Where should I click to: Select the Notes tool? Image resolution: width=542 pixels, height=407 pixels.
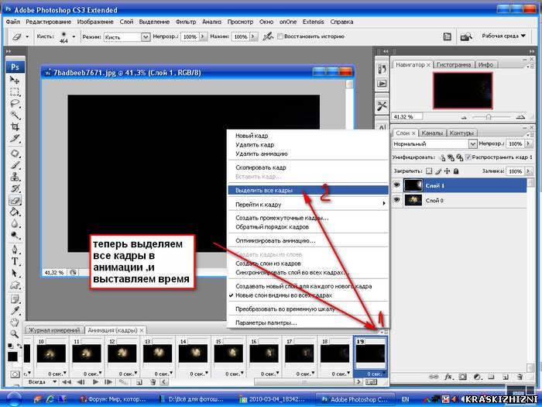click(x=15, y=299)
